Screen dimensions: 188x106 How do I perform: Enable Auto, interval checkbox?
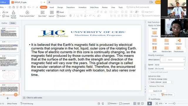point(149,82)
